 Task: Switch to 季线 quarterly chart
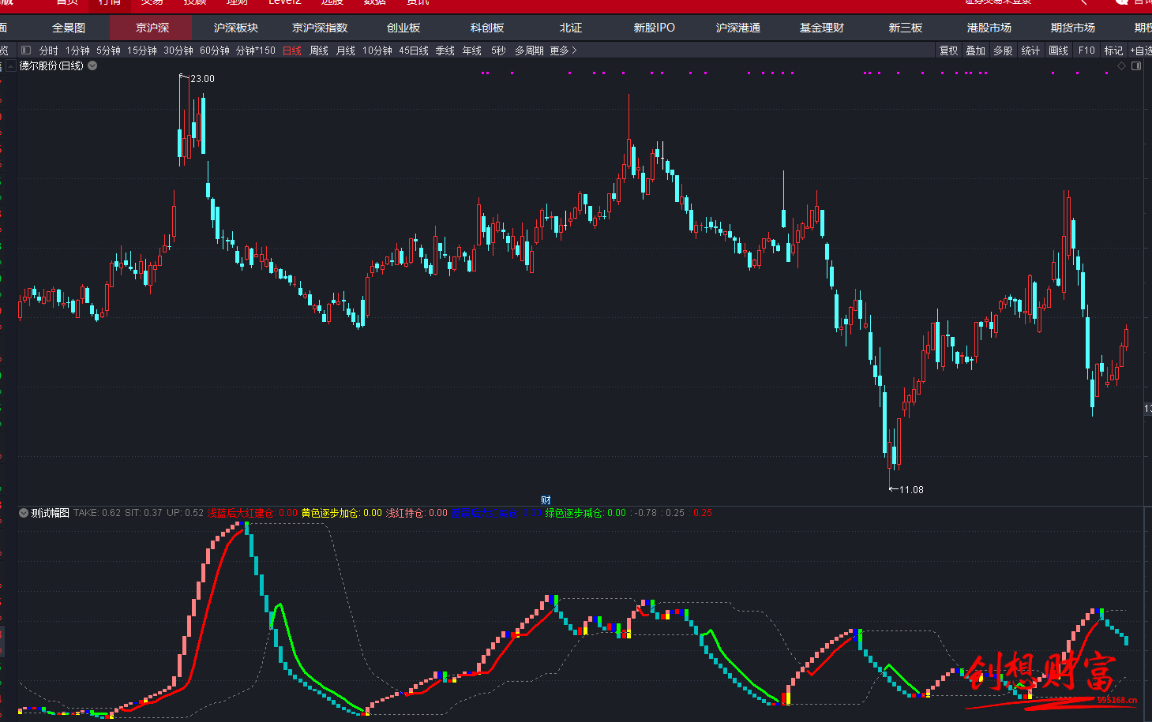point(445,51)
